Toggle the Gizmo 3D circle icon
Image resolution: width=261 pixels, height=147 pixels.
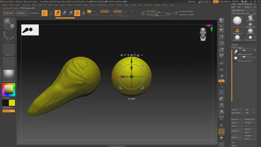tap(77, 13)
